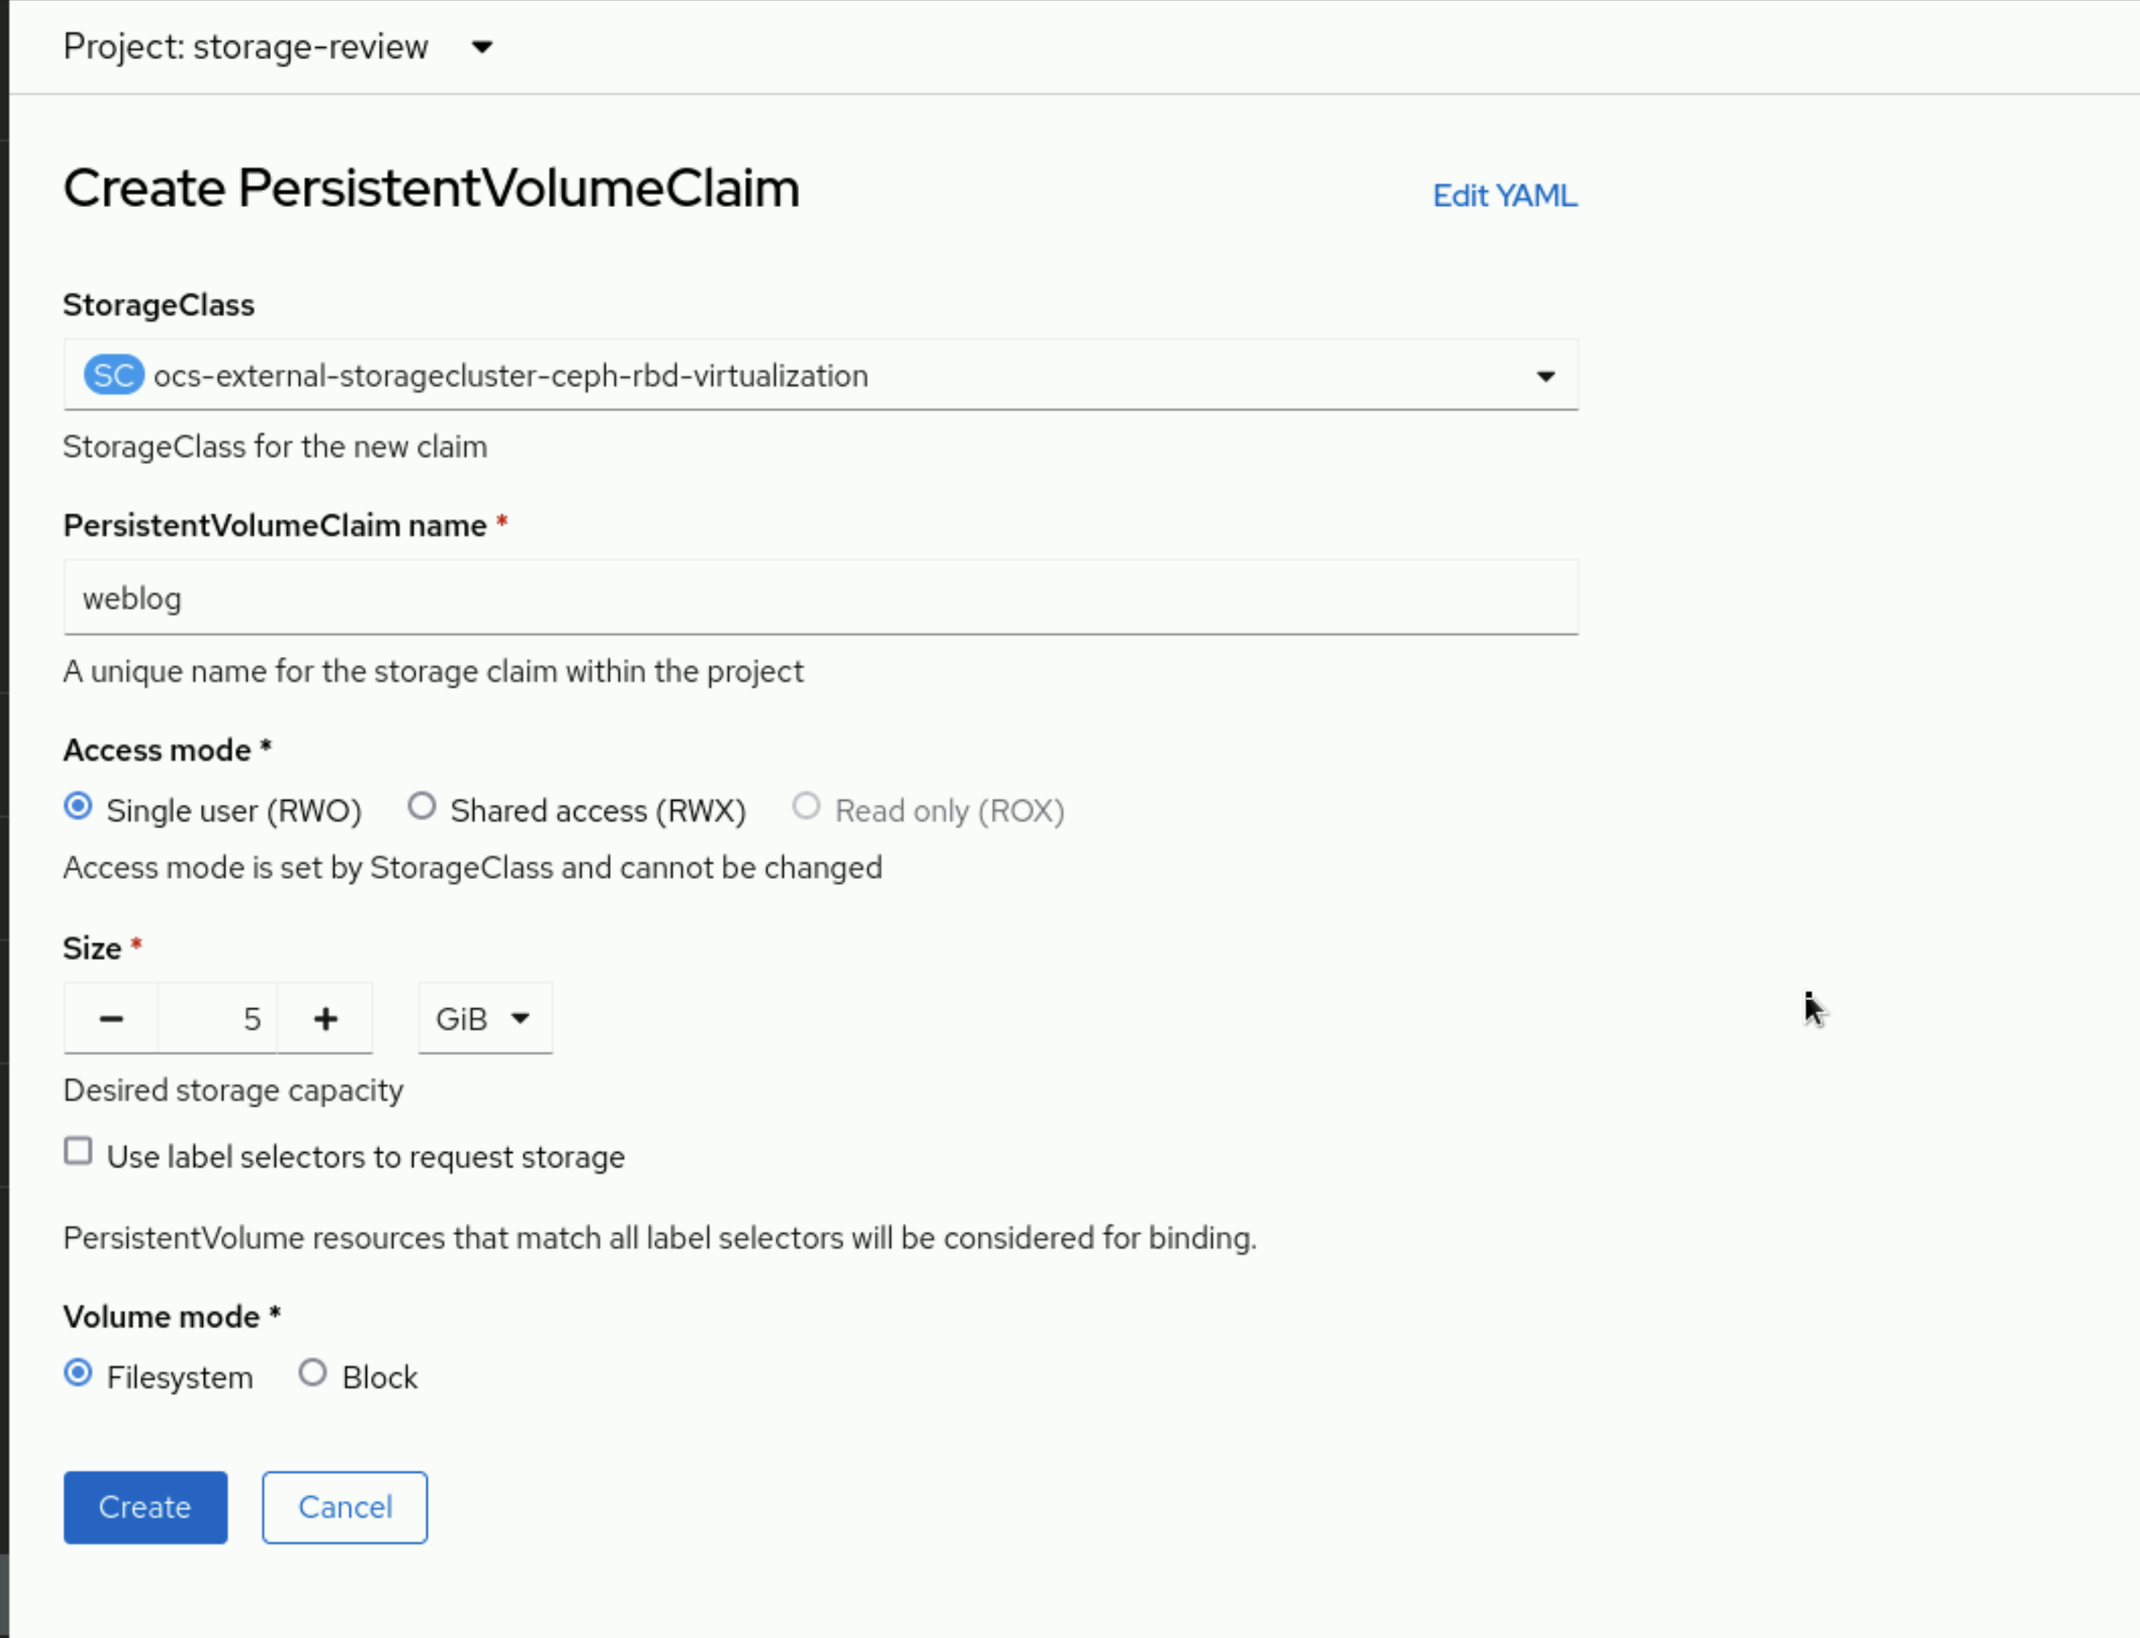Enable label selectors to request storage
2140x1638 pixels.
coord(78,1151)
